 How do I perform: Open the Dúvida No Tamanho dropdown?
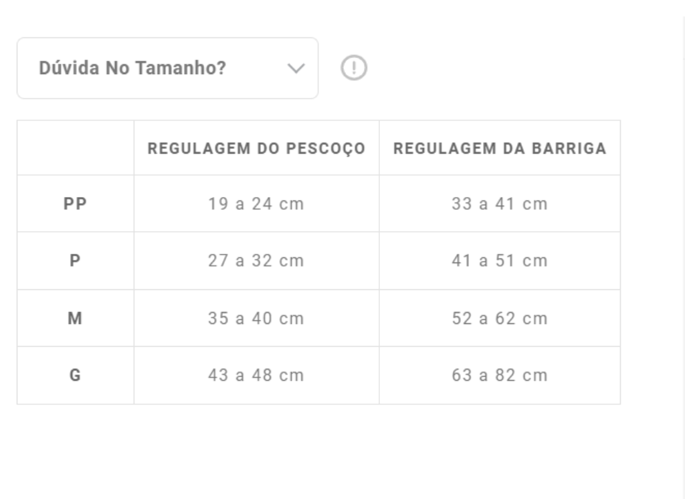coord(167,67)
